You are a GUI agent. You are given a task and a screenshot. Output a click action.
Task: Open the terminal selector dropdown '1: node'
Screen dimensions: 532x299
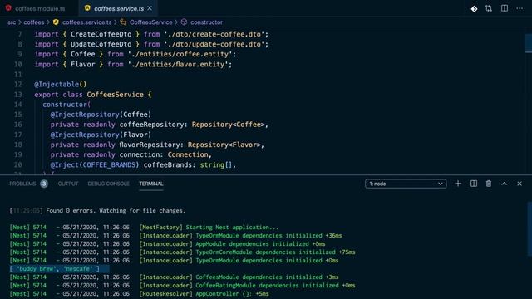point(406,184)
